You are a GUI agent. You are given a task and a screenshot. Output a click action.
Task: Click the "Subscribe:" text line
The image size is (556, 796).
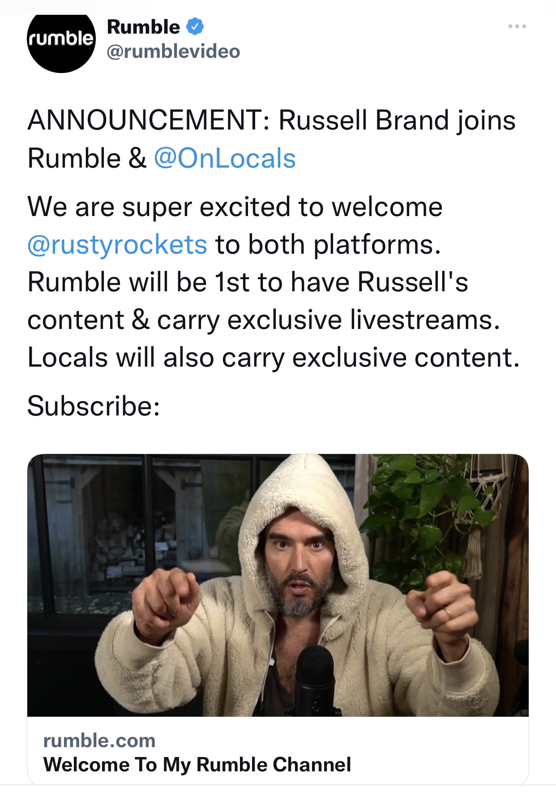point(94,406)
